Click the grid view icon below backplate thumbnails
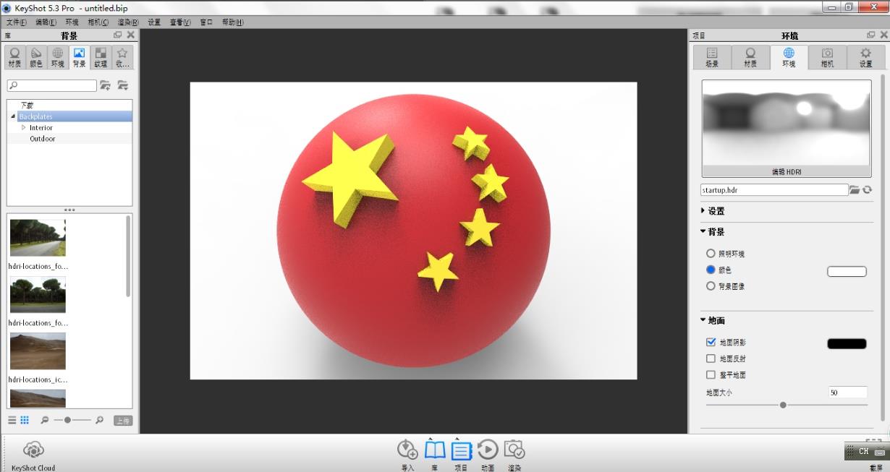Viewport: 890px width, 472px height. (x=25, y=420)
